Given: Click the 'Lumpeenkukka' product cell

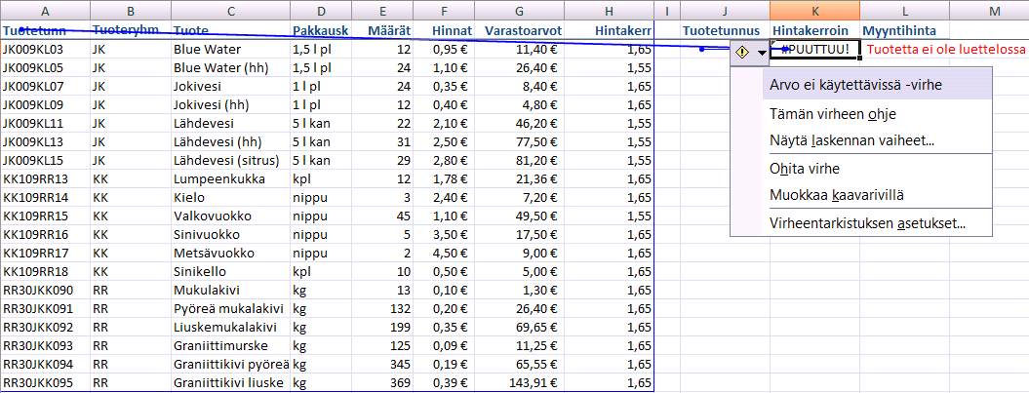Looking at the screenshot, I should (231, 179).
